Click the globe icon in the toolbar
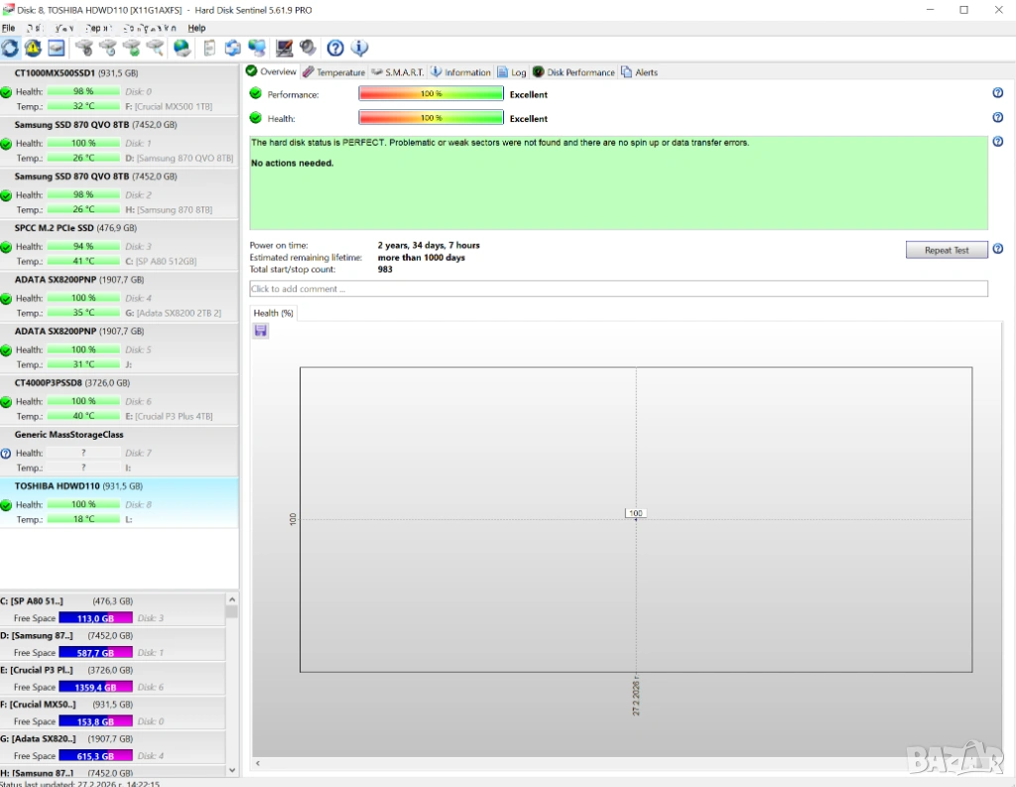This screenshot has width=1016, height=787. click(x=182, y=48)
